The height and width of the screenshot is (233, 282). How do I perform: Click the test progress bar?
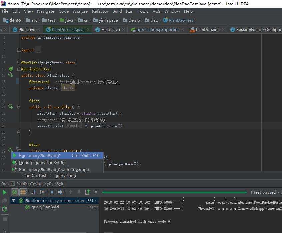(x=174, y=192)
